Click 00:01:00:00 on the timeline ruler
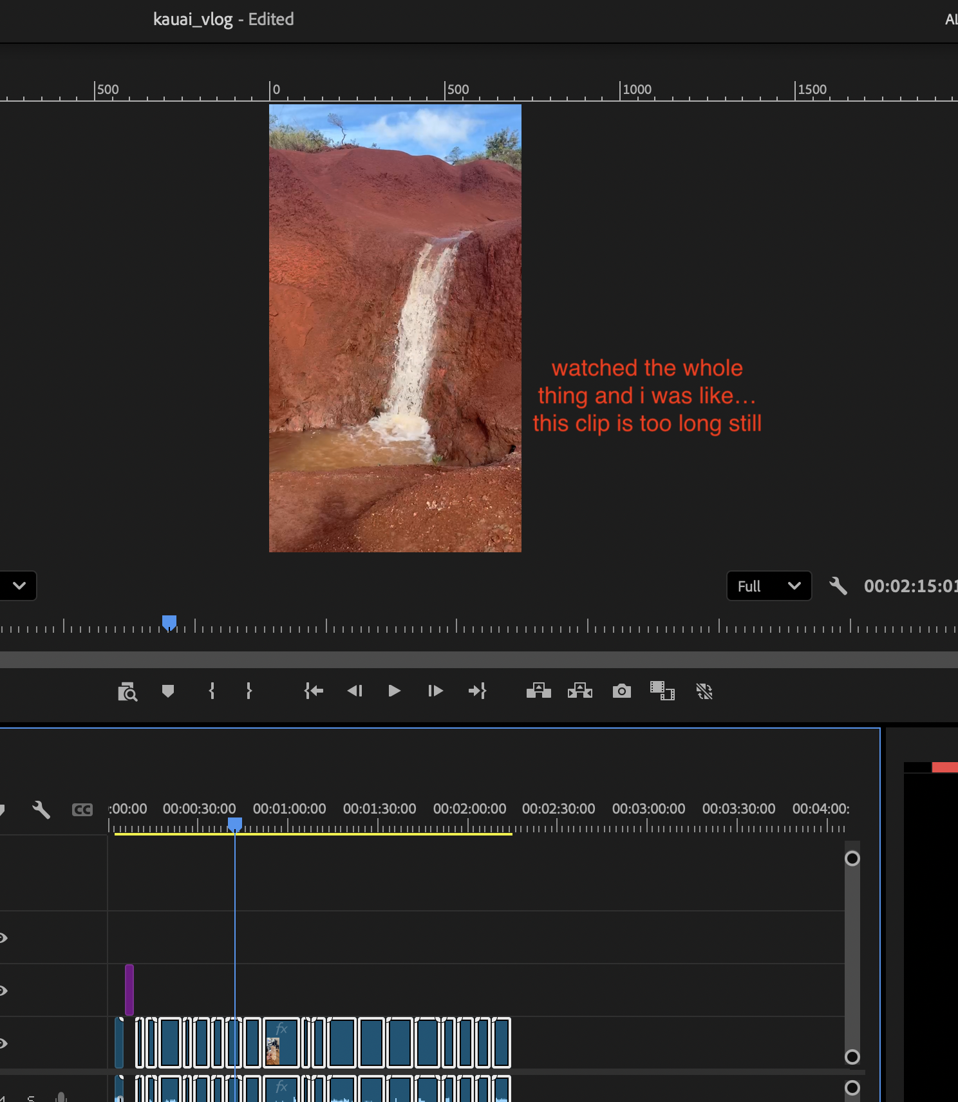Screen dimensions: 958x1102 (290, 808)
